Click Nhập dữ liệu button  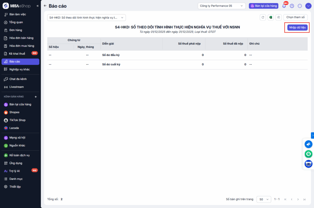[x=297, y=27]
